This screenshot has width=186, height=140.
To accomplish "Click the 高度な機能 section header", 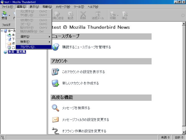I will [x=101, y=98].
